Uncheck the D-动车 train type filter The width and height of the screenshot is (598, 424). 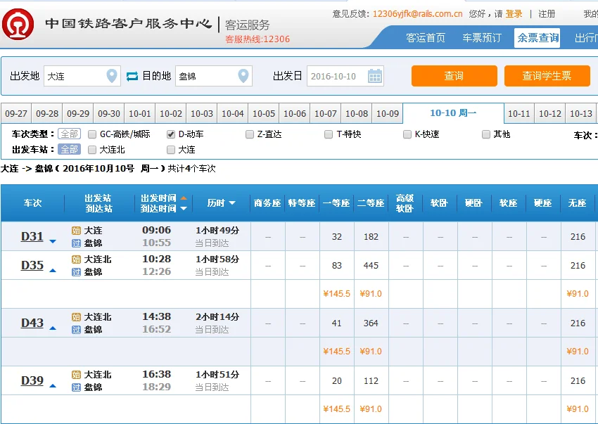tap(169, 134)
